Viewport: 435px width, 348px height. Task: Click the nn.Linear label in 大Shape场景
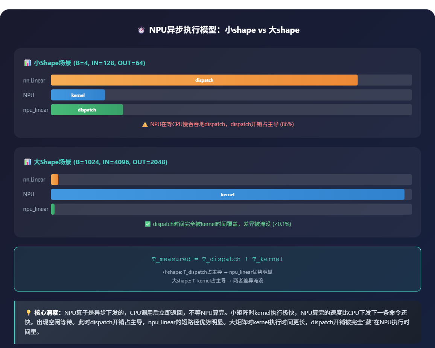click(x=34, y=180)
